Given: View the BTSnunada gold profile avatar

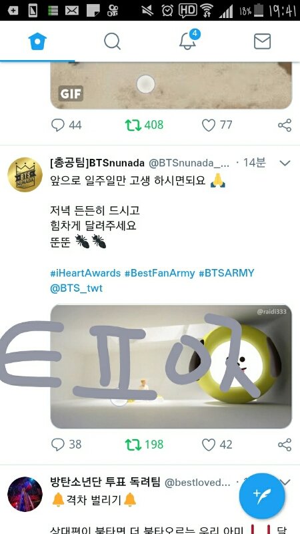Looking at the screenshot, I should (25, 175).
